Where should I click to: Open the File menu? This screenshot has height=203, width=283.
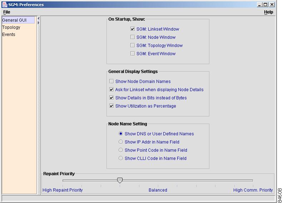(x=7, y=12)
